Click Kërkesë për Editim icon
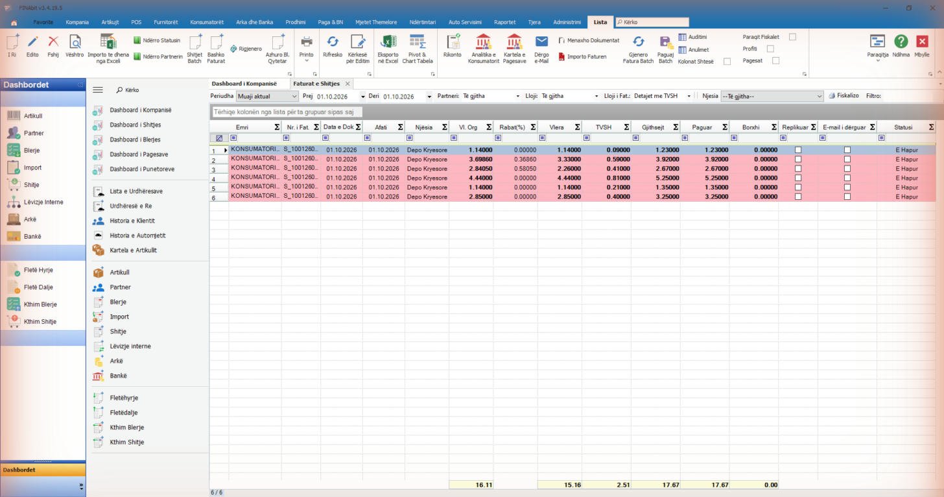The image size is (944, 497). pos(358,42)
